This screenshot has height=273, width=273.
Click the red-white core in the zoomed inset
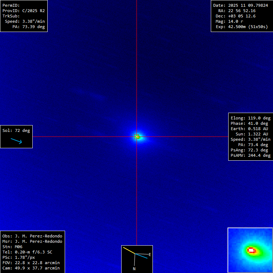point(252,250)
